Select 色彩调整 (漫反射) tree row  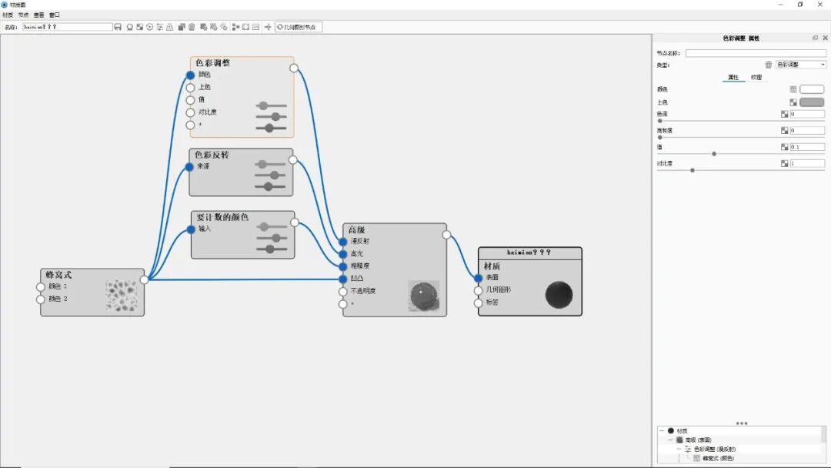pyautogui.click(x=715, y=449)
